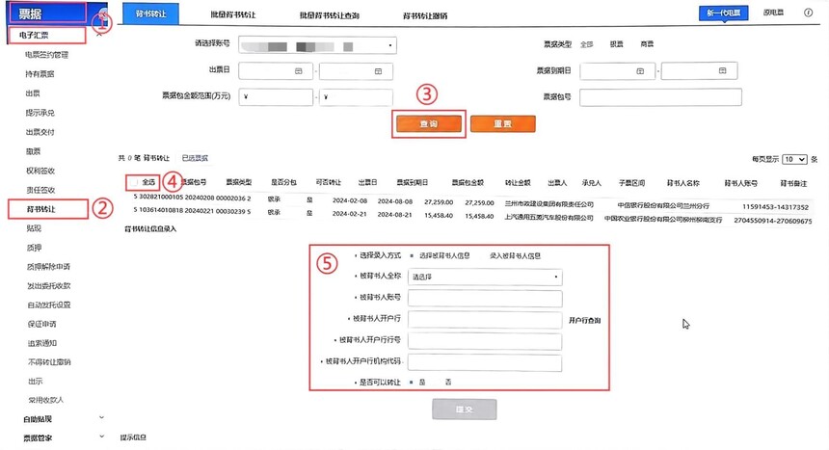Open the 请选择账号 account dropdown

(317, 45)
